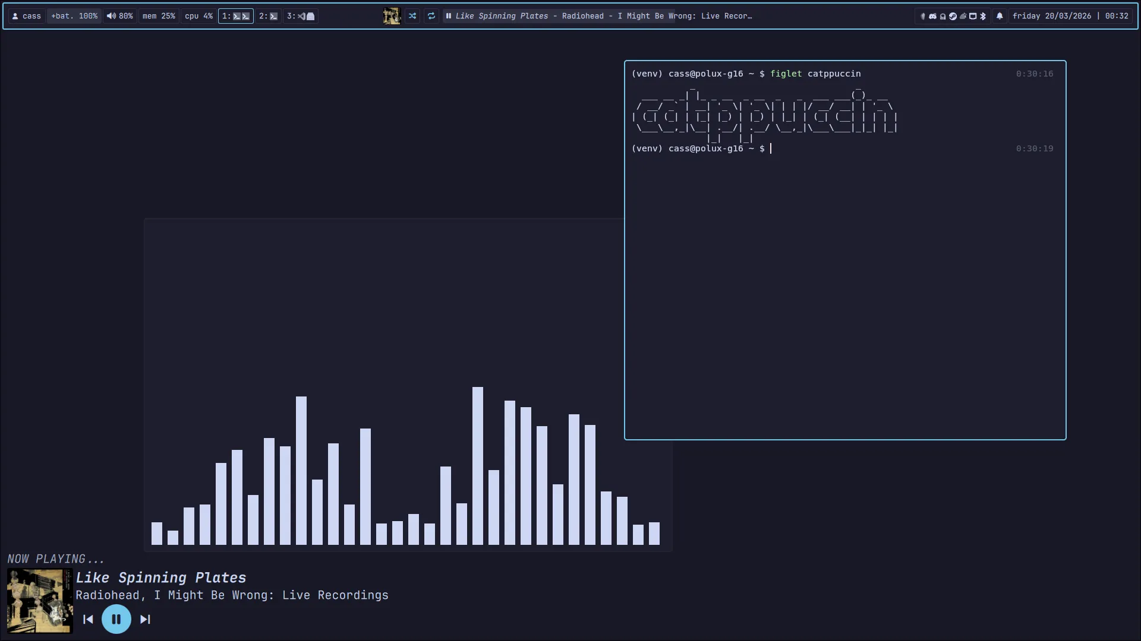The image size is (1141, 641).
Task: Click the Steam icon in the system tray
Action: [x=953, y=16]
